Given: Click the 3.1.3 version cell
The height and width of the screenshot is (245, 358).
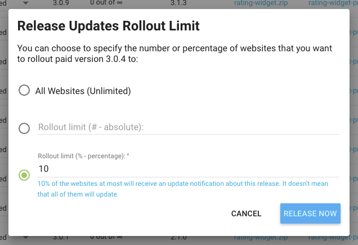Looking at the screenshot, I should point(180,3).
